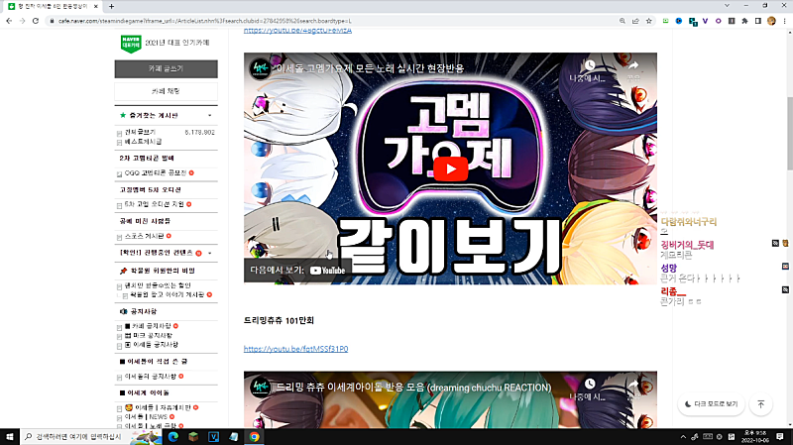Expand the [확인!] 진행중인 컨텐츠 section
Image resolution: width=793 pixels, height=445 pixels.
pyautogui.click(x=210, y=253)
